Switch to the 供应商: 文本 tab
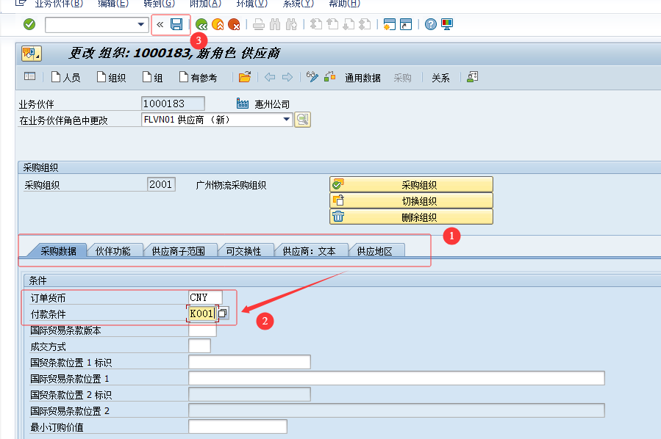 (309, 251)
